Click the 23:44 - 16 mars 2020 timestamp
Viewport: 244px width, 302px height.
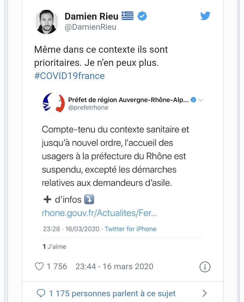[114, 266]
